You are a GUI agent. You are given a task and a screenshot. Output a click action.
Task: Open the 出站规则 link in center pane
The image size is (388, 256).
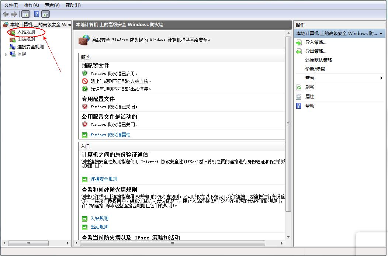99,227
